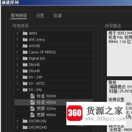Select the 标准 48kHz preset
This screenshot has height=132, width=132.
(46, 102)
